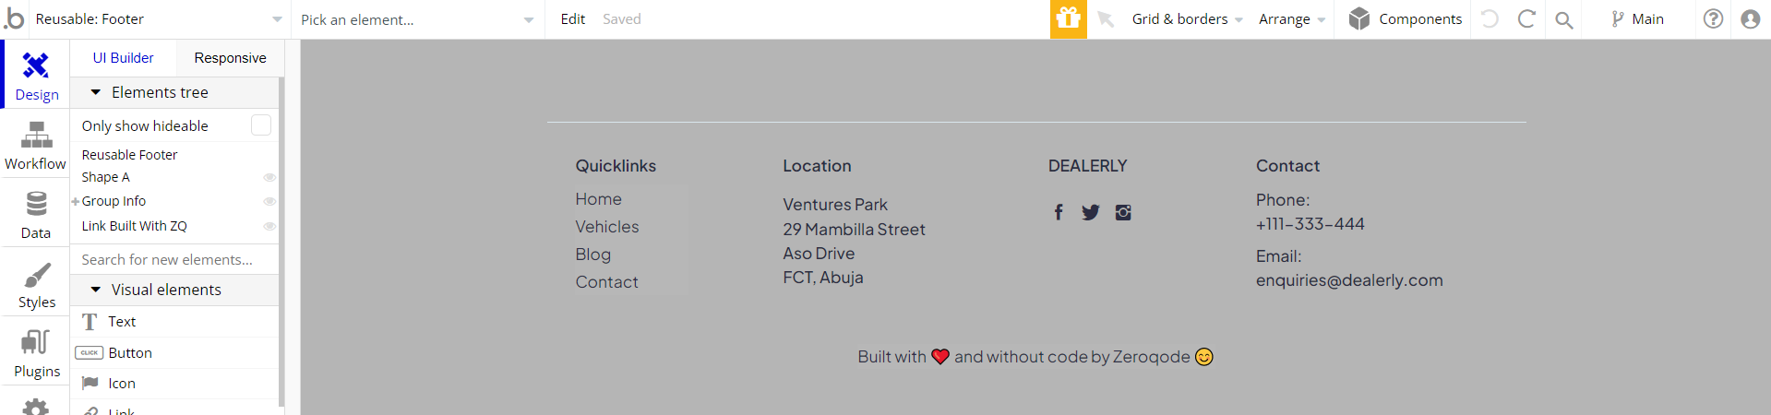
Task: Open the help question mark icon
Action: (x=1713, y=18)
